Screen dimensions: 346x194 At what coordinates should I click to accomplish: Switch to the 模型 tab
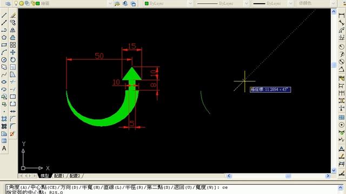[45, 176]
